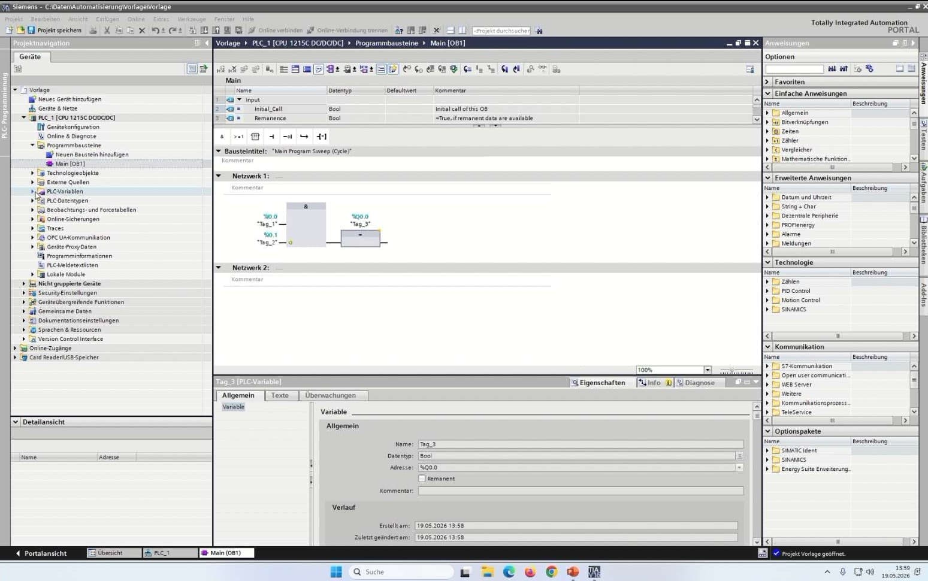Click the cut scissors icon in main toolbar
Screen dimensions: 928x581
[107, 30]
